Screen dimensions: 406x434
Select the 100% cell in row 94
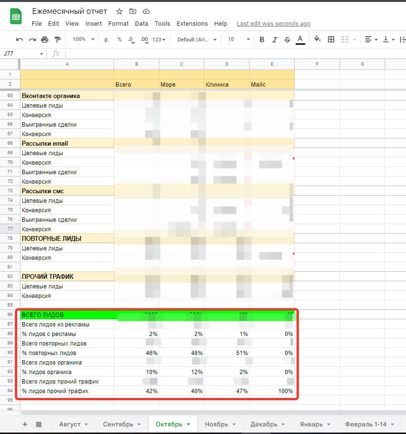tap(272, 391)
